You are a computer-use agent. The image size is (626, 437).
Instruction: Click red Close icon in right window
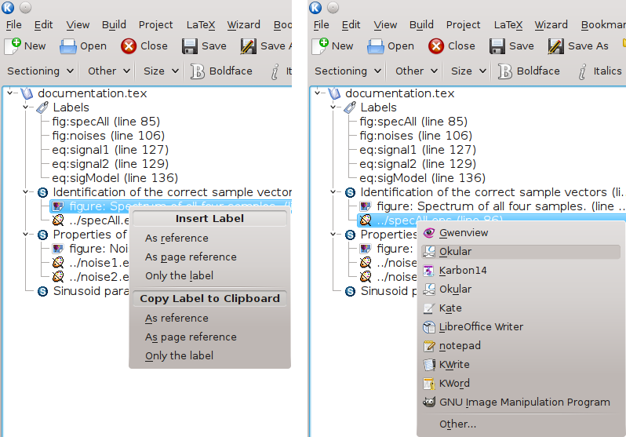(x=436, y=46)
